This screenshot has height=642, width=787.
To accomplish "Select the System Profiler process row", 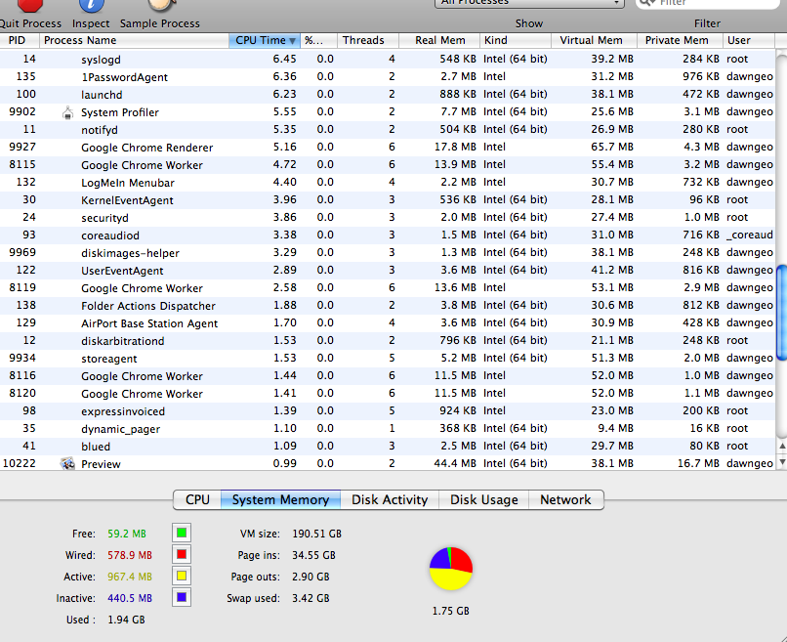I will pos(388,111).
